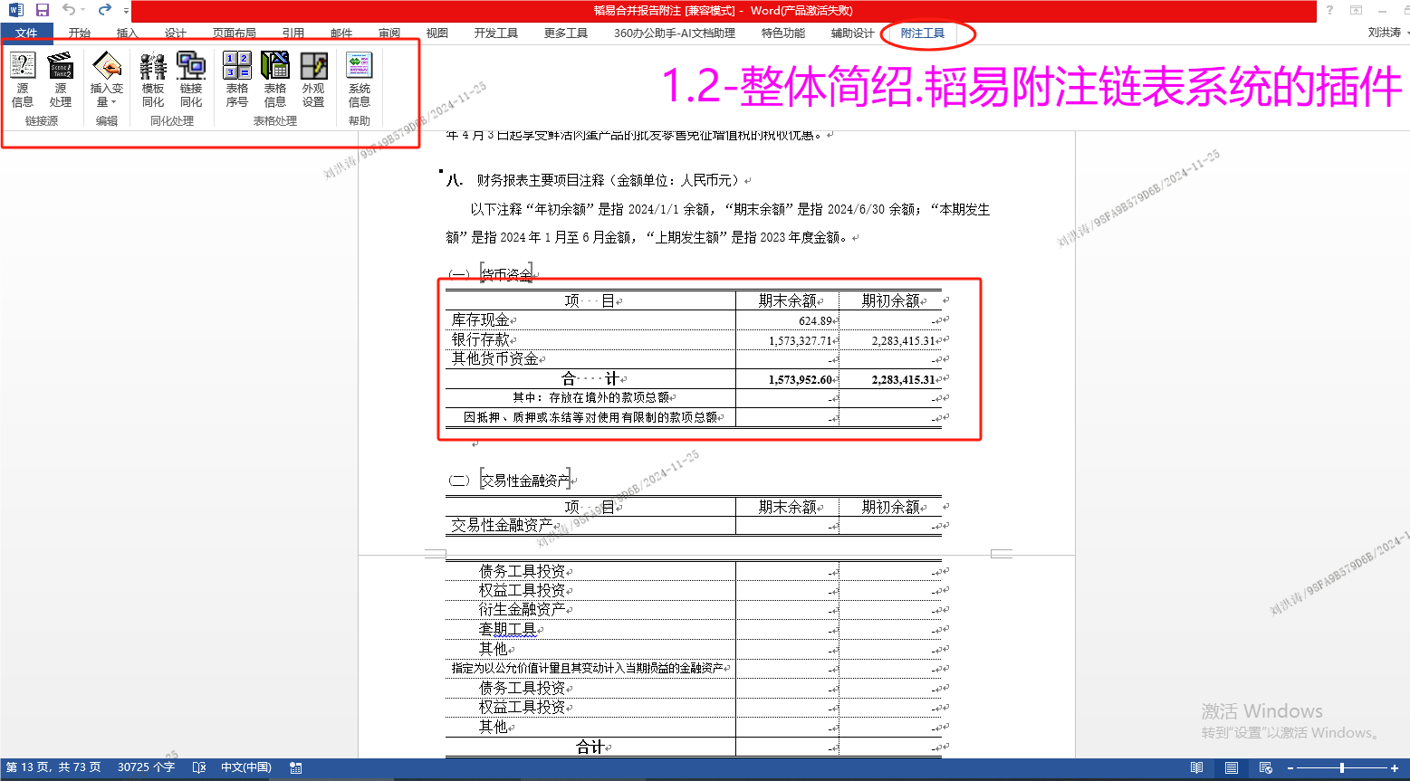Click the 表格序号 (table numbering) icon

click(237, 80)
